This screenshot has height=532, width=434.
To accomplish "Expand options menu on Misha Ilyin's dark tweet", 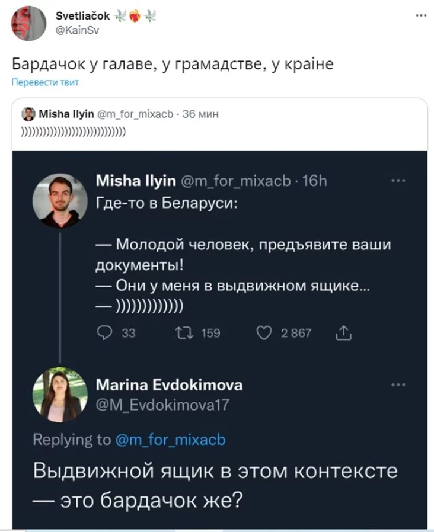I will tap(398, 181).
